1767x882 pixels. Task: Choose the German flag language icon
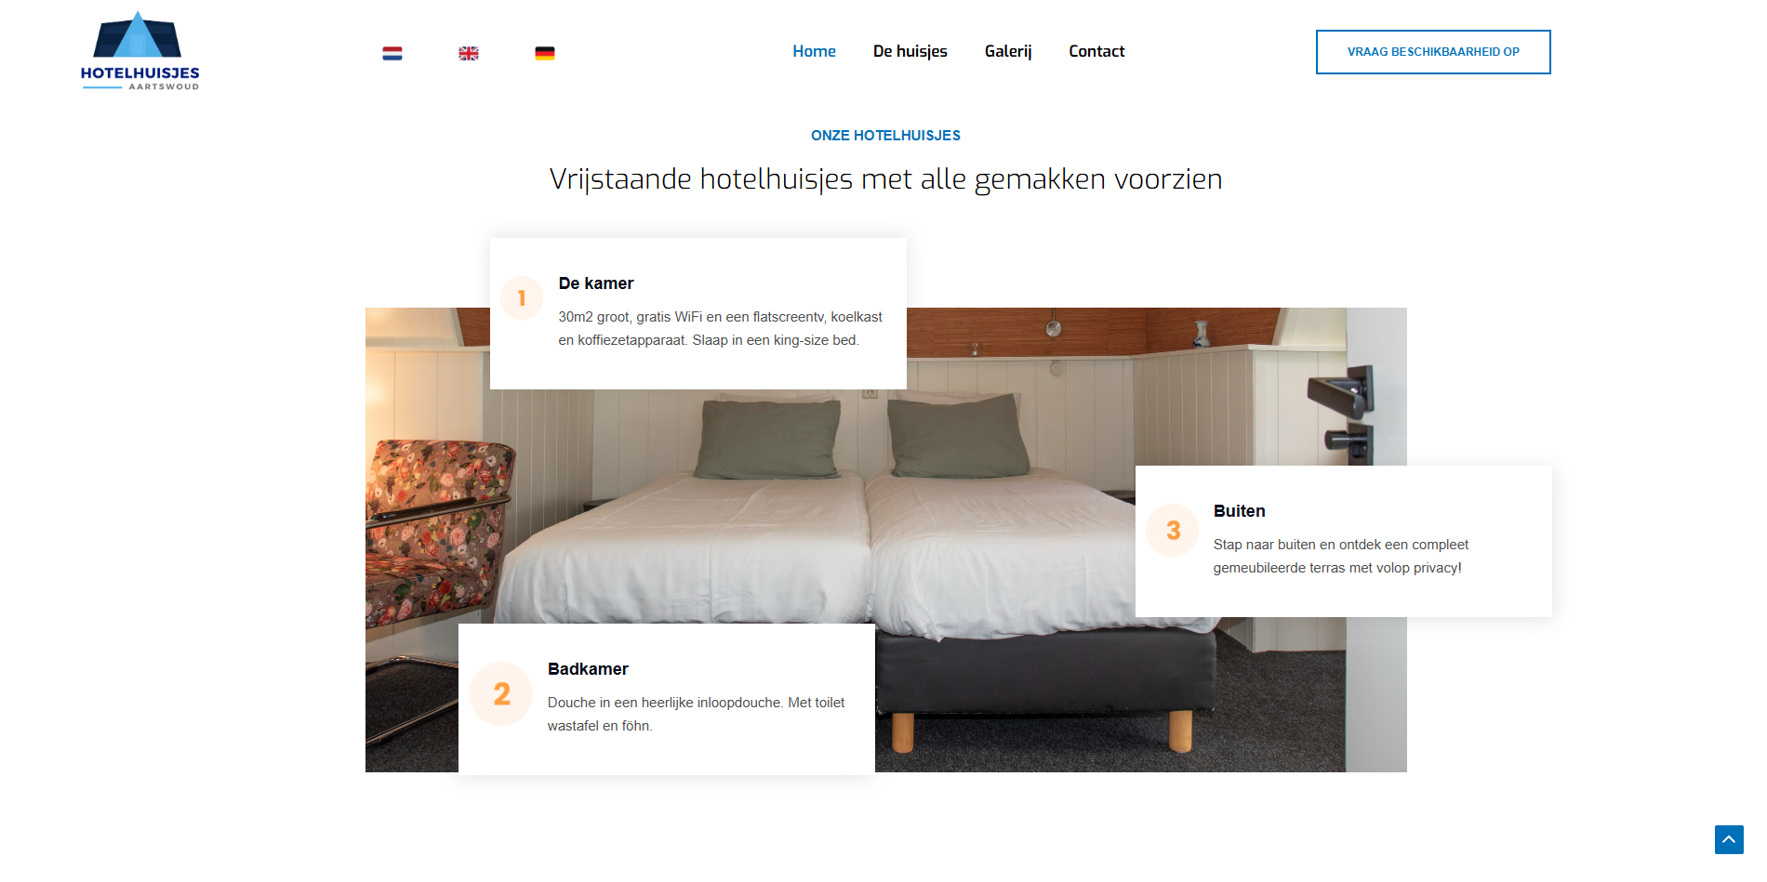[545, 53]
